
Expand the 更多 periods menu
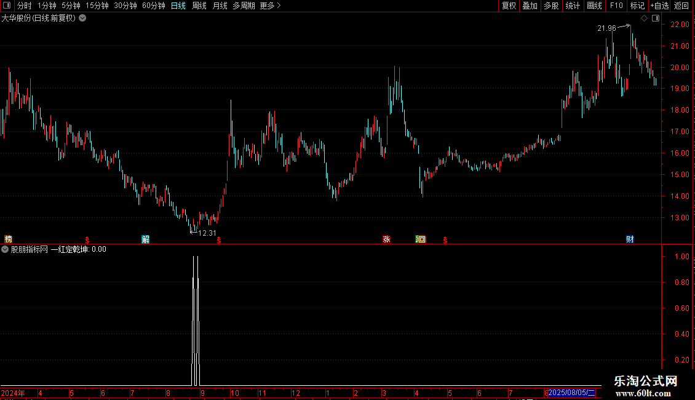tap(270, 6)
